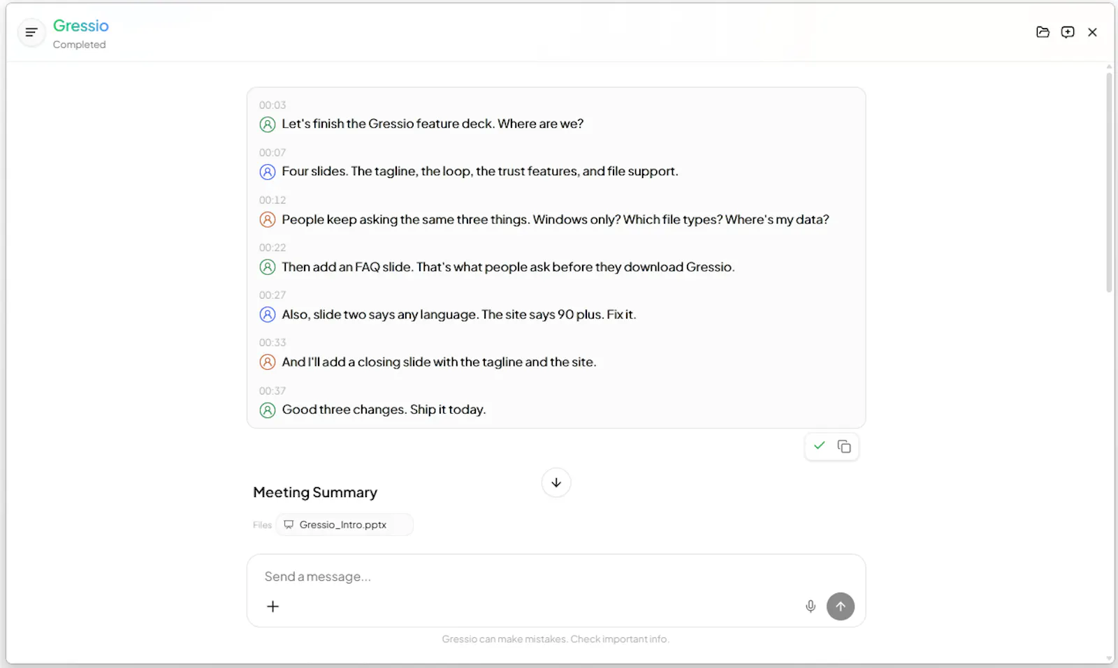Close the Gressio window
The width and height of the screenshot is (1118, 668).
[1093, 32]
